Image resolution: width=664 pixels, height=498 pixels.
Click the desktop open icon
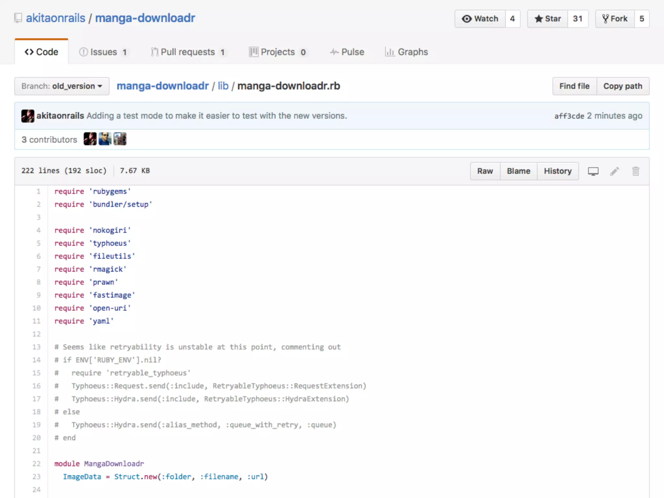(593, 171)
